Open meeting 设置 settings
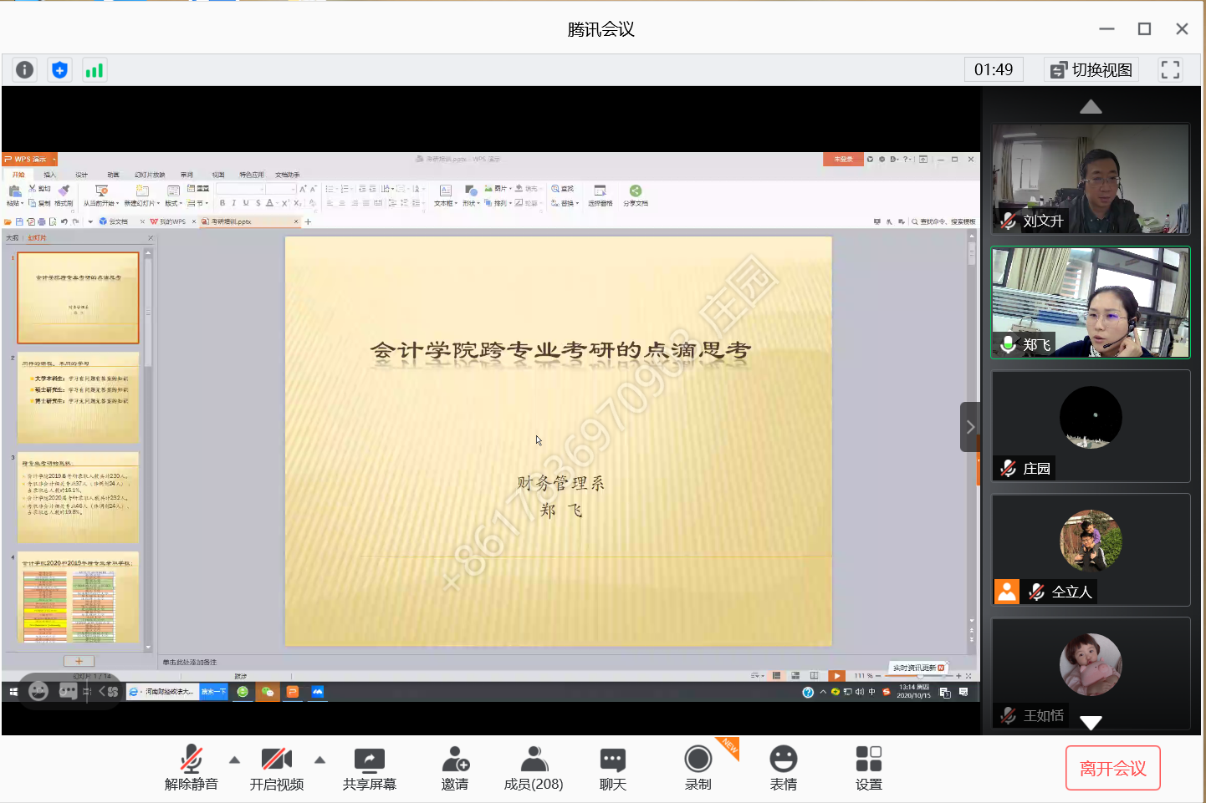 point(869,768)
